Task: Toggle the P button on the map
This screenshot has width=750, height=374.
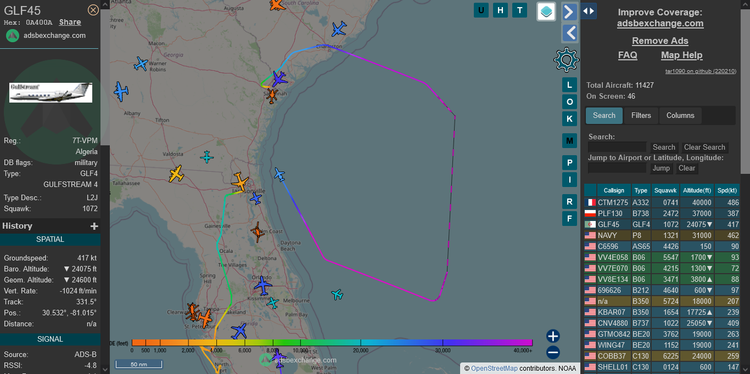Action: 569,163
